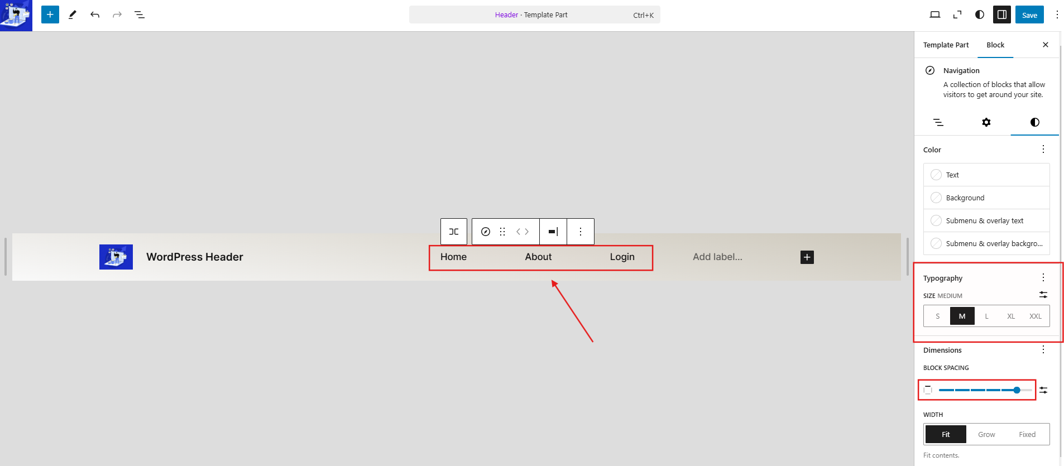Click the site logo icon in top corner
Screen dimensions: 1064x466
[16, 16]
